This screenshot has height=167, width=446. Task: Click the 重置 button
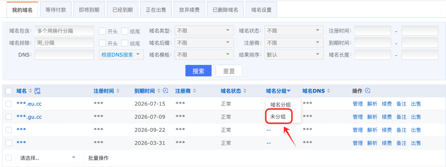tap(229, 71)
